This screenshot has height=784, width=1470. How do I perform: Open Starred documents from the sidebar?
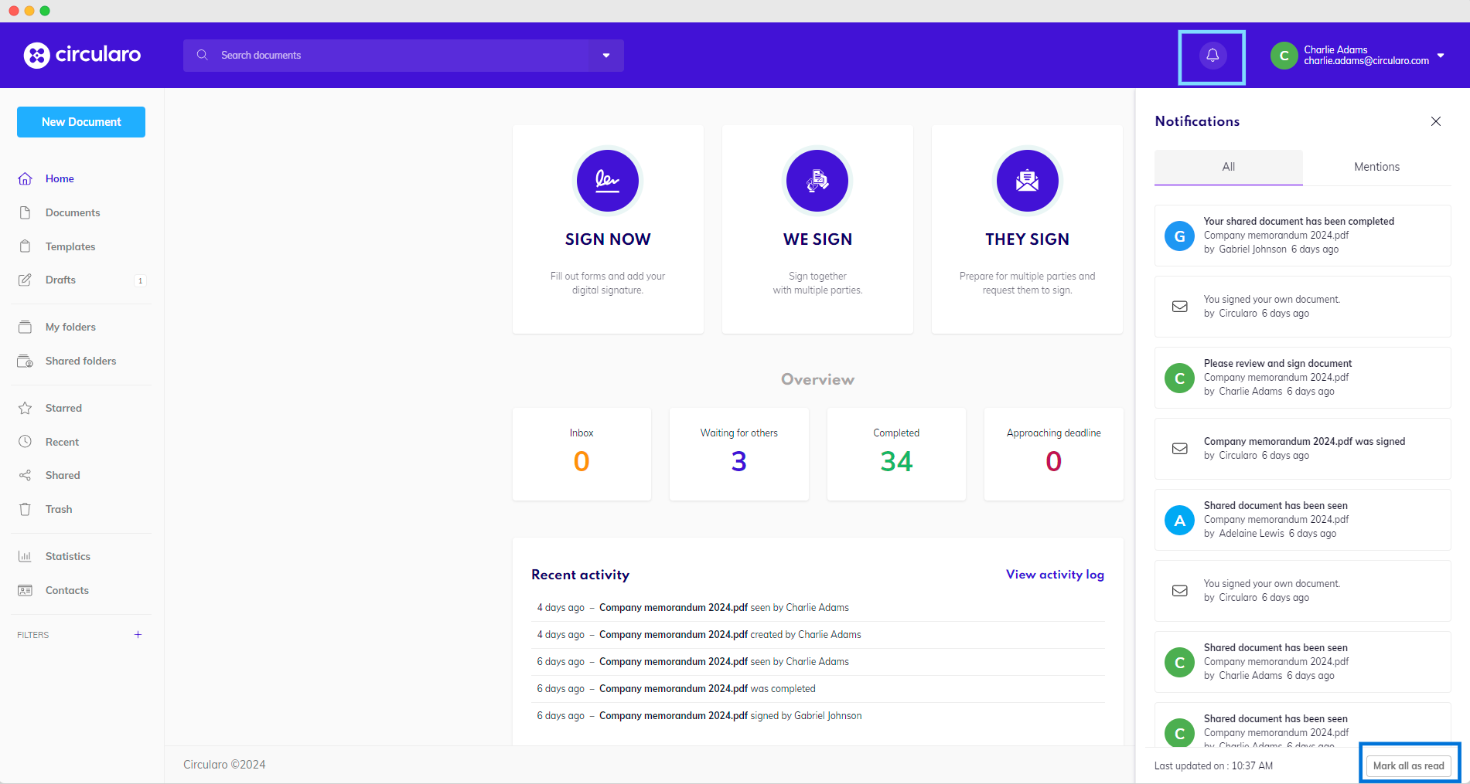tap(63, 408)
